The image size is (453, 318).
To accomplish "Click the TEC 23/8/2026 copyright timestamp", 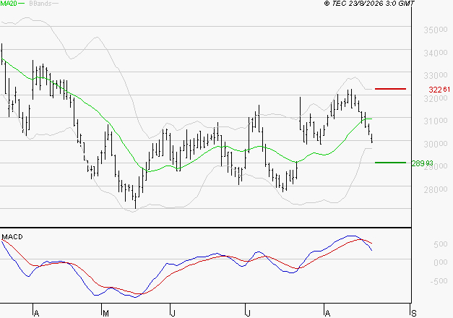I will (x=369, y=3).
